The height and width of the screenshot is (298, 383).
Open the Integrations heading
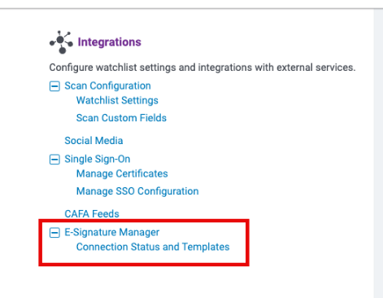coord(110,42)
